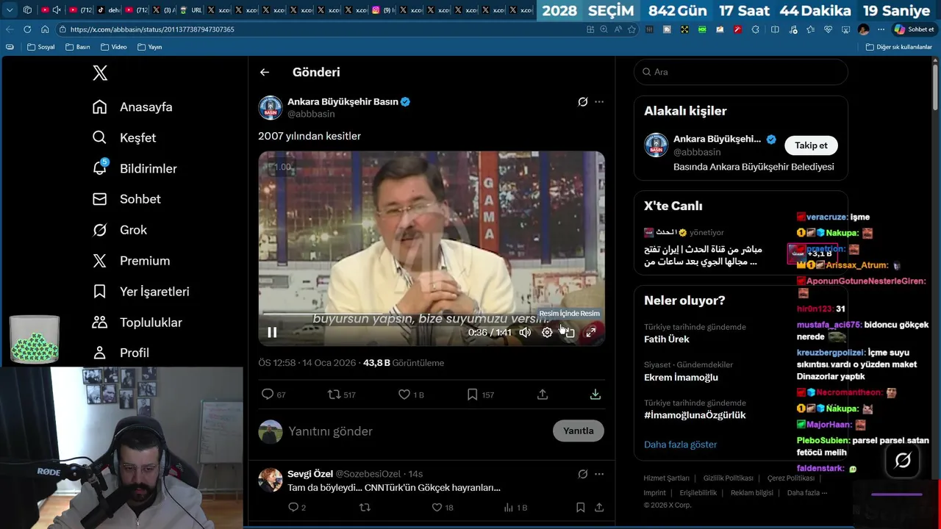Viewport: 941px width, 529px height.
Task: Add page to favorites star
Action: (631, 29)
